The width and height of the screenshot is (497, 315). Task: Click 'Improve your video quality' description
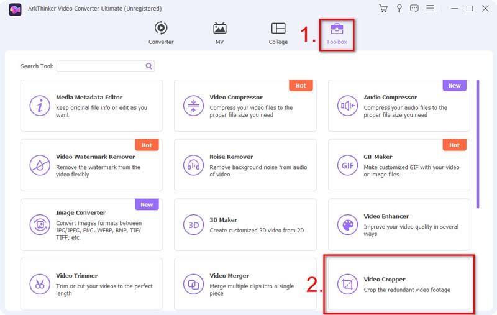(411, 231)
